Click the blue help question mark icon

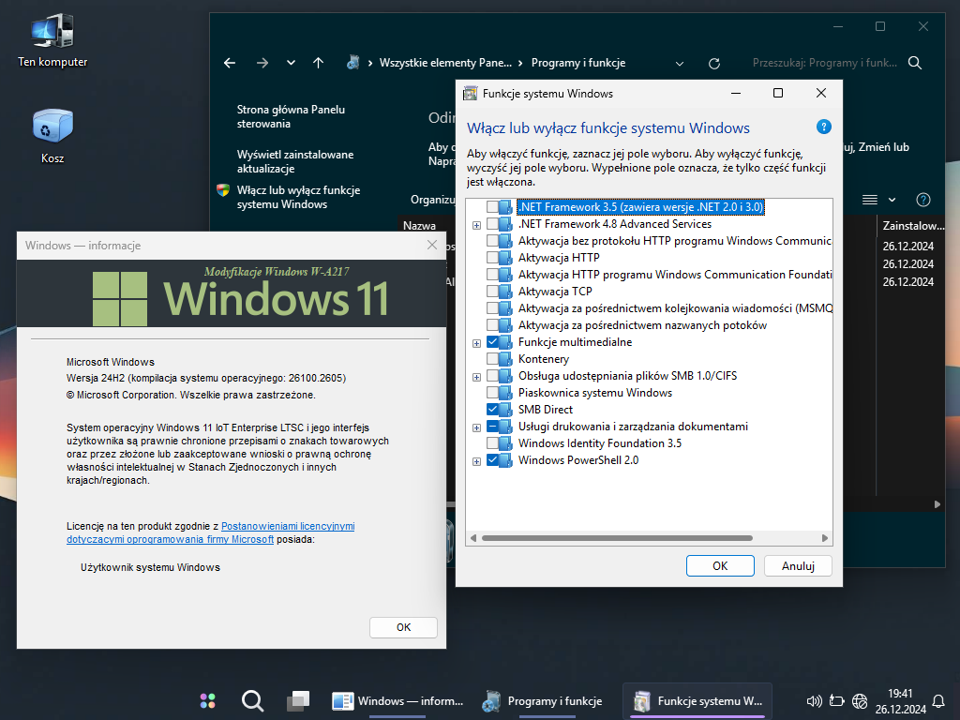[x=823, y=127]
